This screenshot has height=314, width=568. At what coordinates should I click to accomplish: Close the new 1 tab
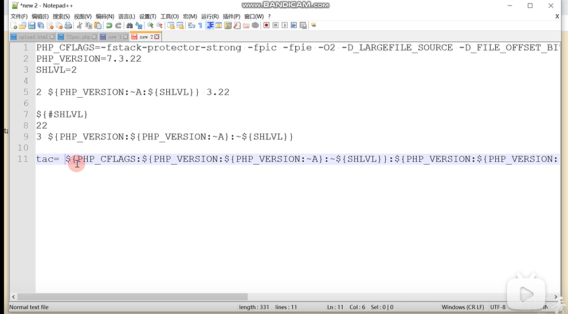(126, 37)
